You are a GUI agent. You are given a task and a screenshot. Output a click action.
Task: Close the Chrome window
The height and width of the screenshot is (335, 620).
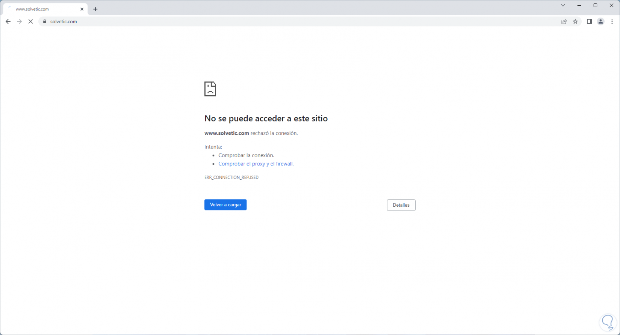click(x=611, y=6)
